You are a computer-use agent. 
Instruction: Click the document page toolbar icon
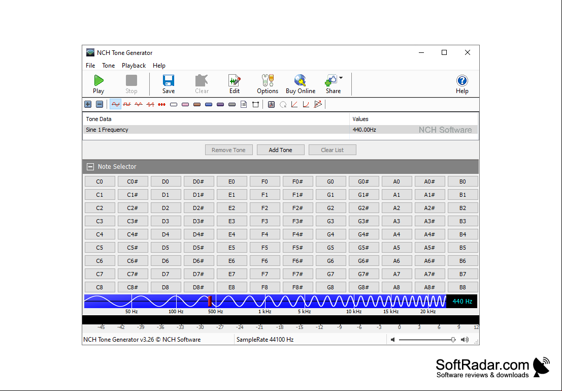coord(244,104)
